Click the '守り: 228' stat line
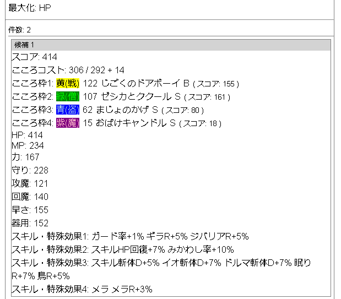This screenshot has height=299, width=341. coord(30,170)
